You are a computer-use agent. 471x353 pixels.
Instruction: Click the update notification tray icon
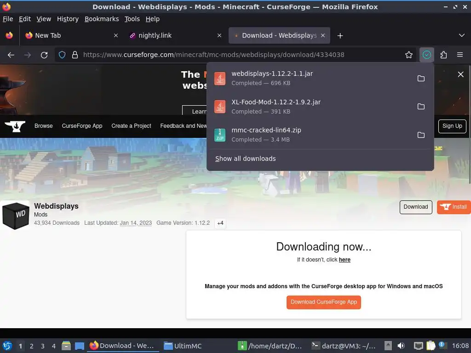442,345
